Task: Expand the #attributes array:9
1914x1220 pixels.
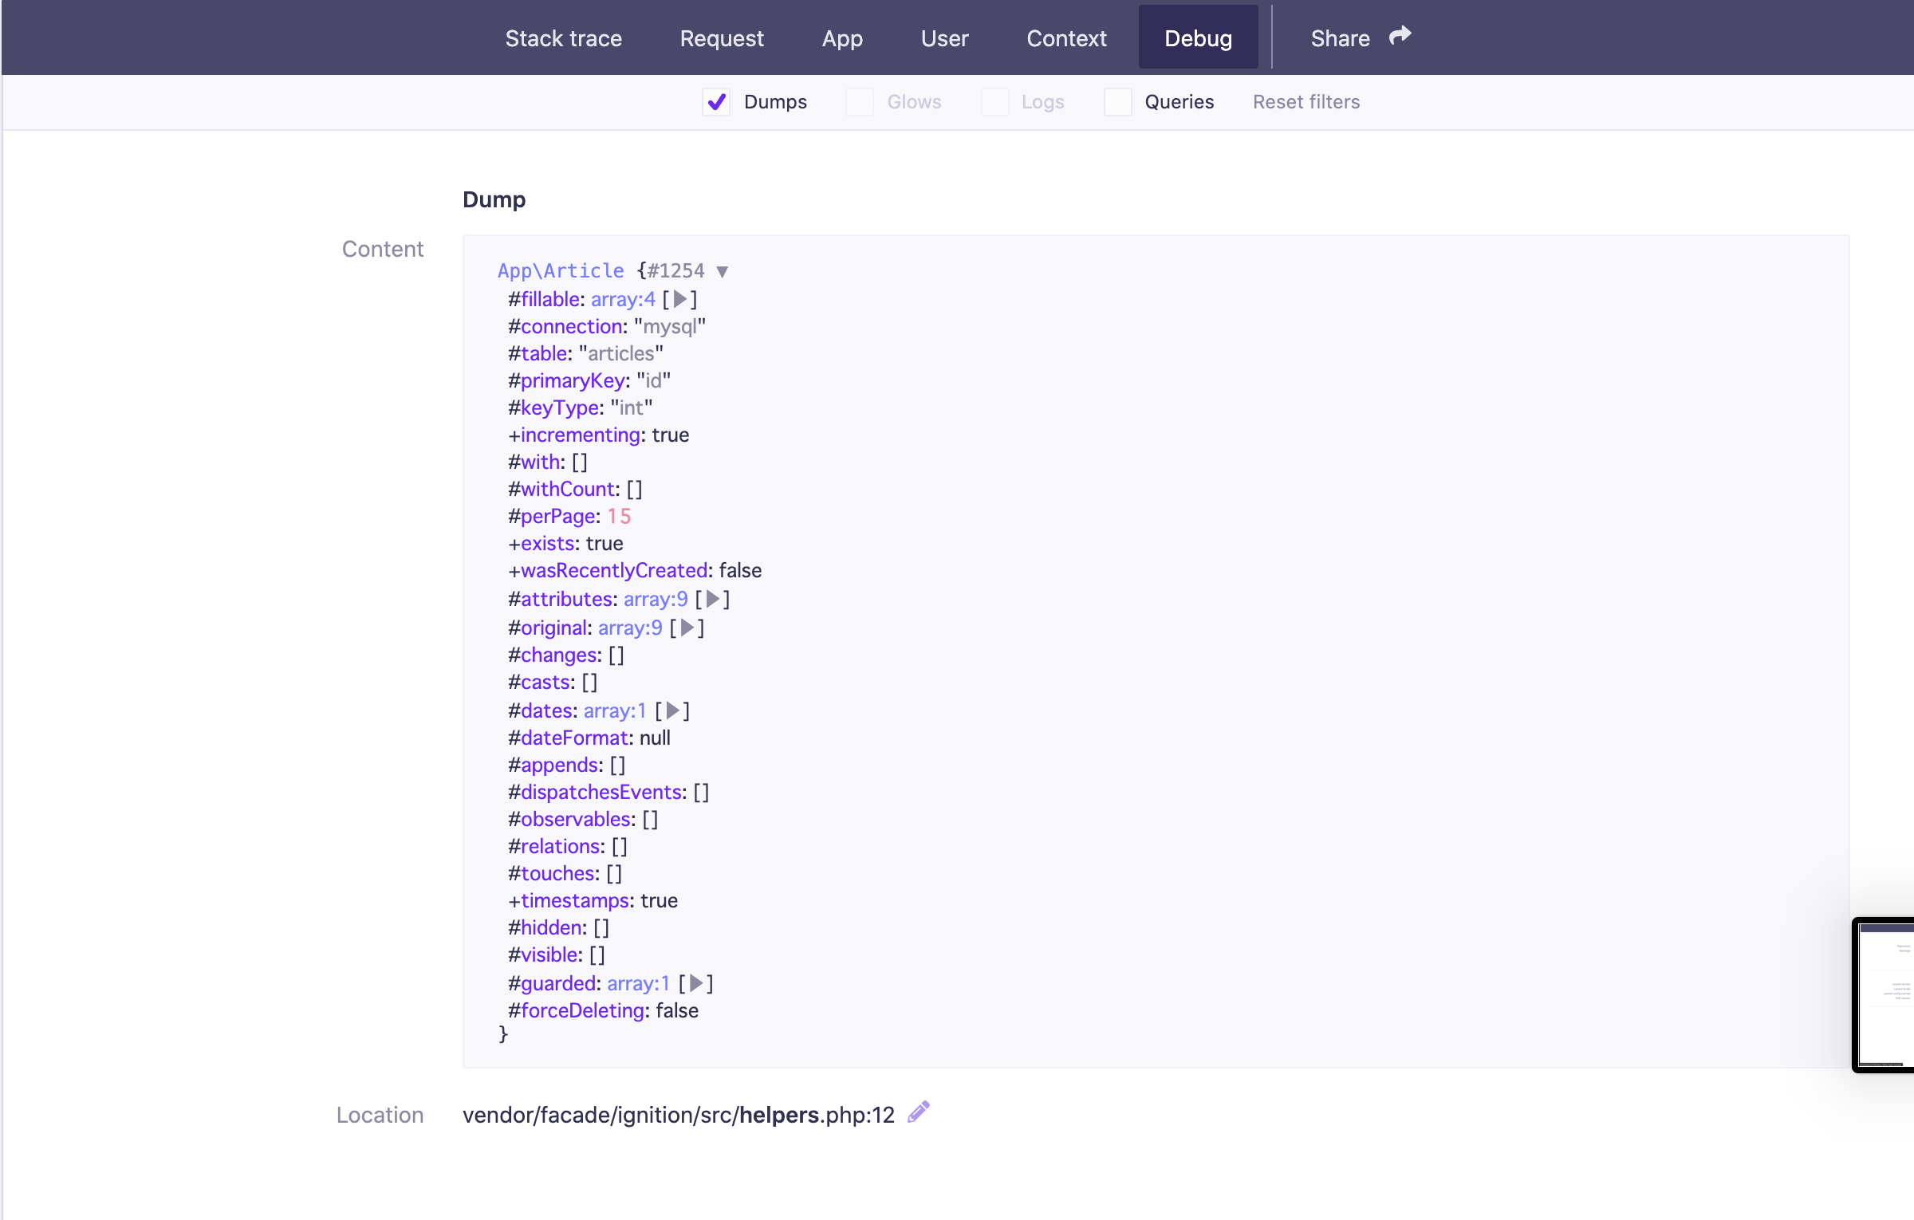Action: point(713,599)
